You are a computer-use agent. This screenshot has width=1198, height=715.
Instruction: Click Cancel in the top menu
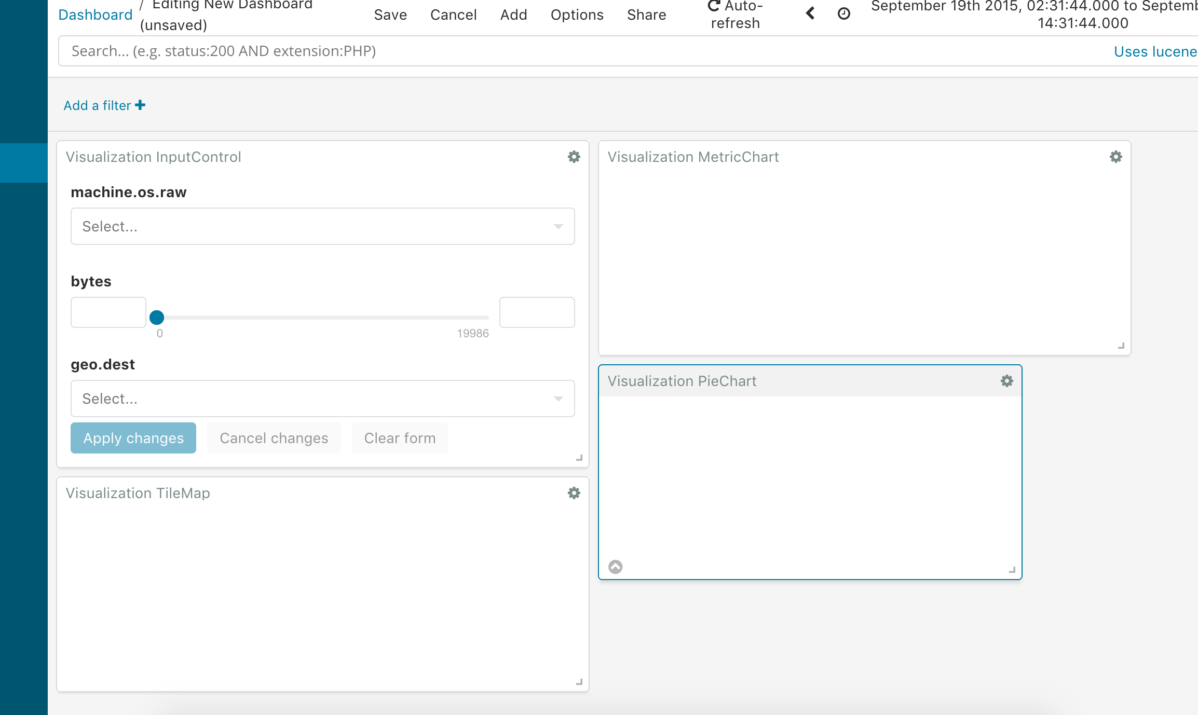coord(453,15)
